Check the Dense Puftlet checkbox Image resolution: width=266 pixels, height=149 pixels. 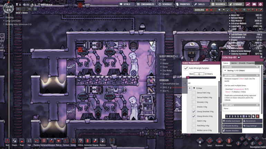[194, 98]
